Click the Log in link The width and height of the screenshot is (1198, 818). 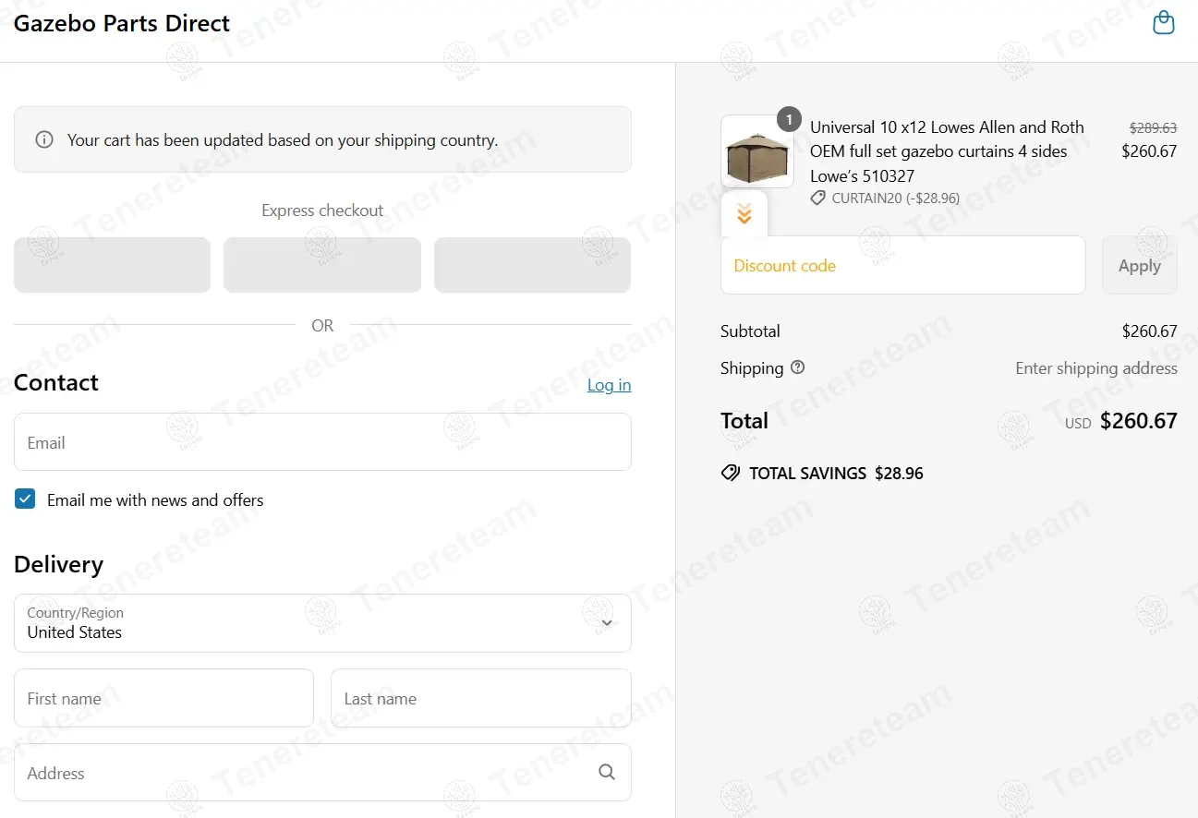(x=610, y=385)
